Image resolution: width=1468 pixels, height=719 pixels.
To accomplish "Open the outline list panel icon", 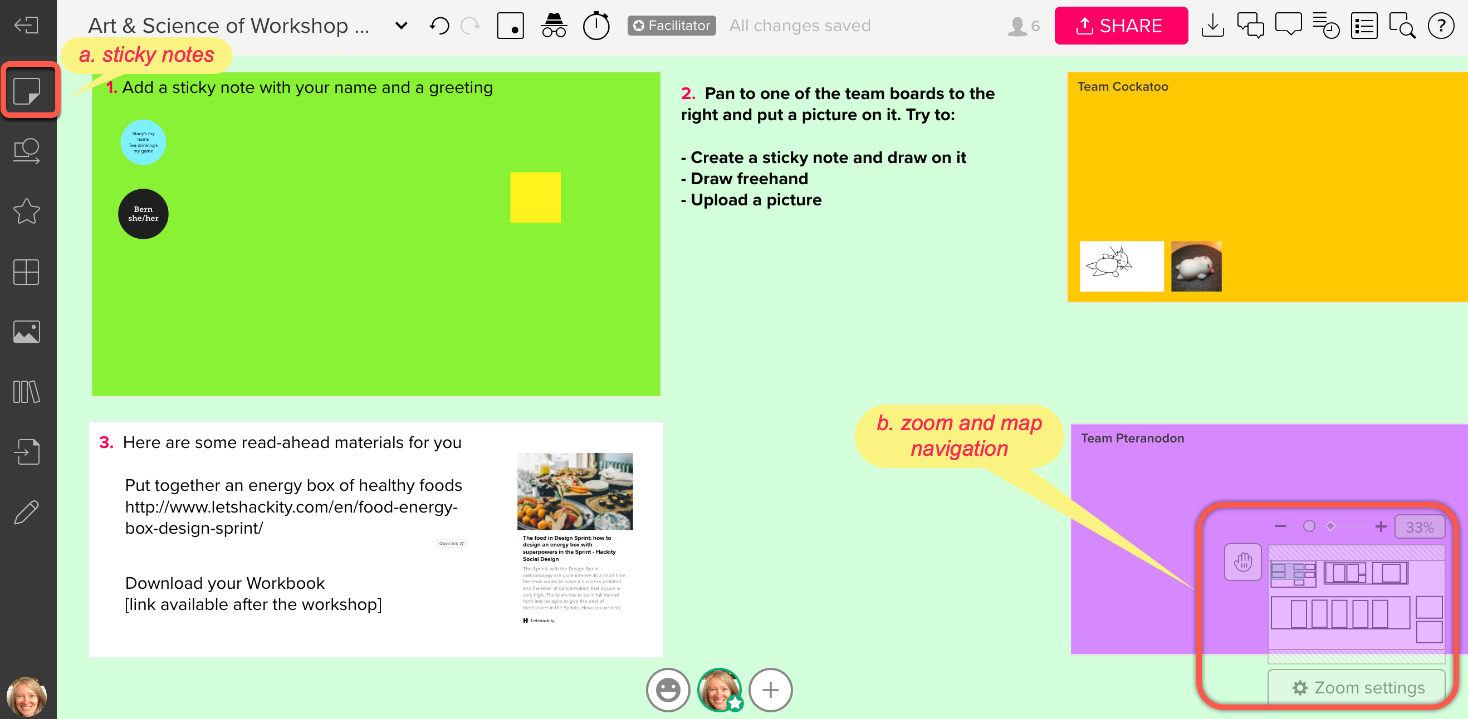I will 1364,26.
